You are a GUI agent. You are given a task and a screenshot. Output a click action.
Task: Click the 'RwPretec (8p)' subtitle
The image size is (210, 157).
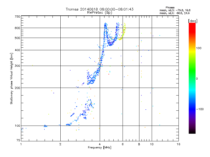coord(99,13)
